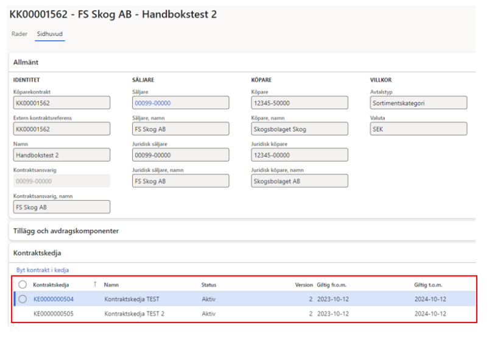Screen dimensions: 489x339
Task: Focus the Namn field containing Handbokstest 2
Action: tap(61, 155)
